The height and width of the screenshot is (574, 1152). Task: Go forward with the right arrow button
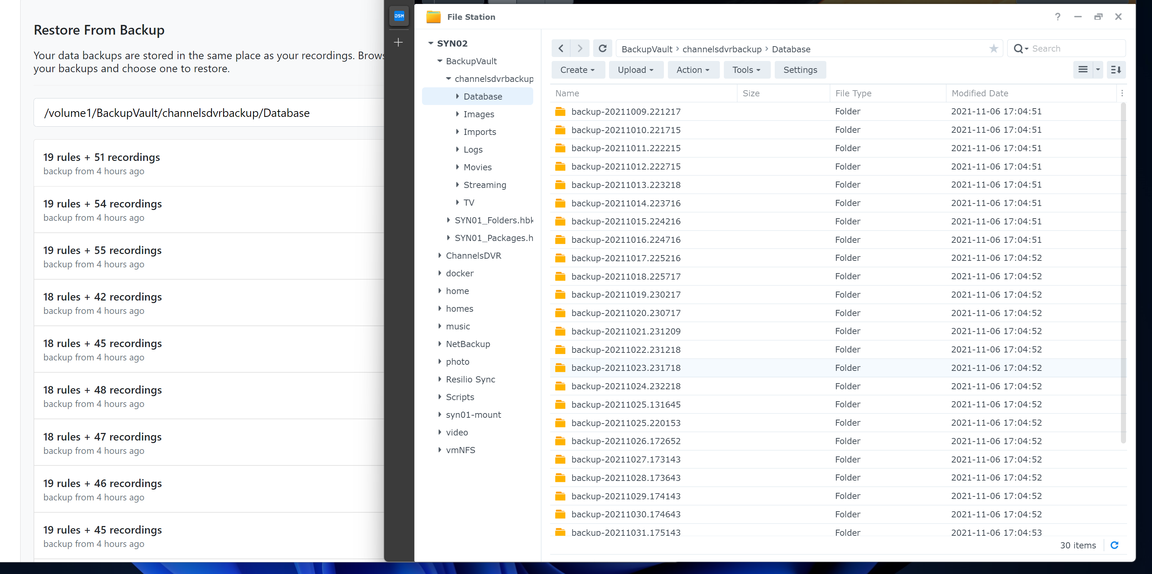point(580,49)
